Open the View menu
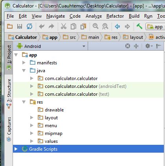 click(x=37, y=16)
